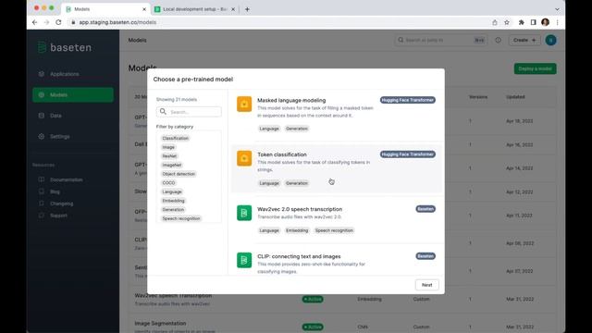This screenshot has height=333, width=592.
Task: Switch to the Models browser tab
Action: tap(105, 9)
